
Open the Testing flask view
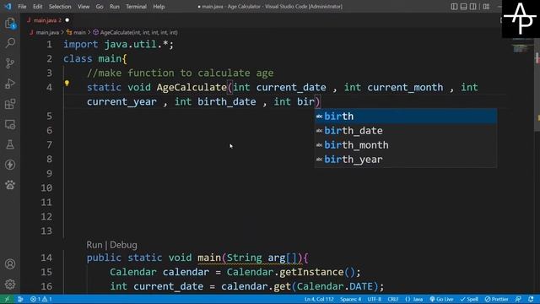[x=10, y=144]
